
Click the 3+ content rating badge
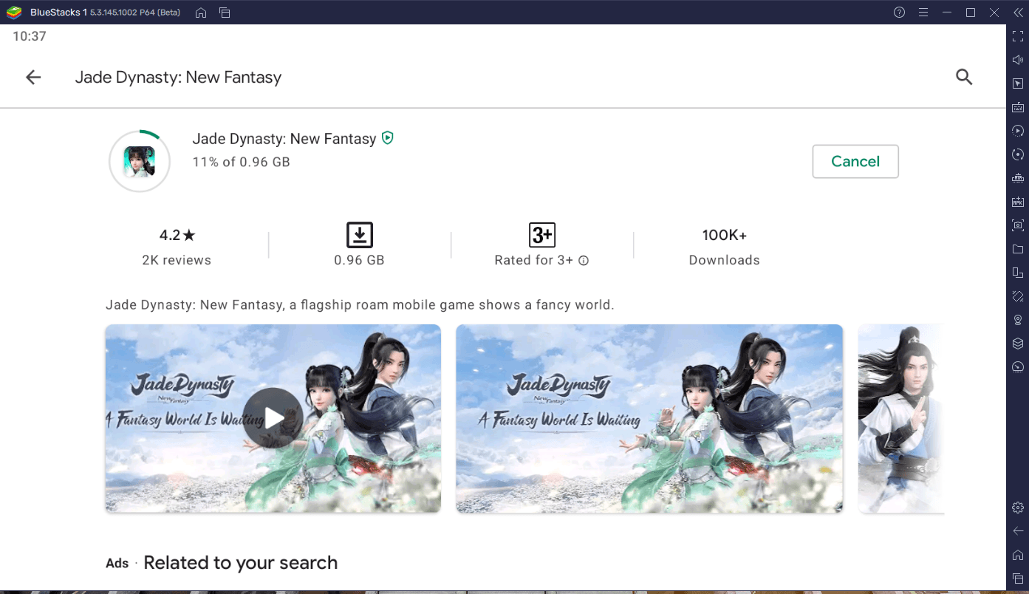point(542,235)
